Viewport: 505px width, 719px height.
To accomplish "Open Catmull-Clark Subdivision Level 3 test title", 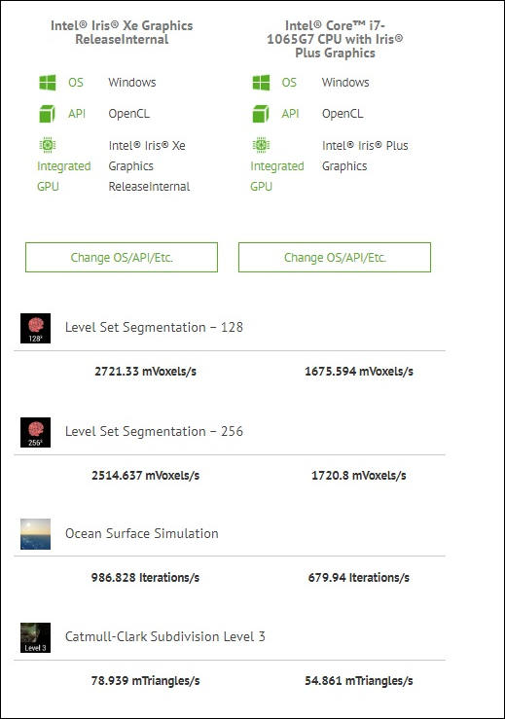I will tap(165, 636).
